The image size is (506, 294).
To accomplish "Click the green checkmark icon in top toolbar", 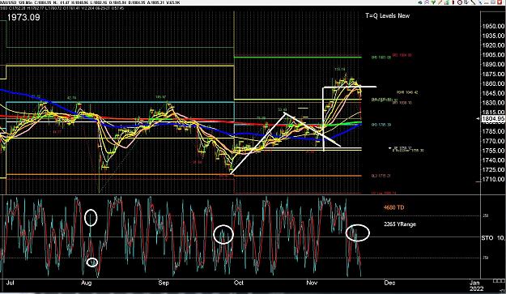I will click(433, 2).
